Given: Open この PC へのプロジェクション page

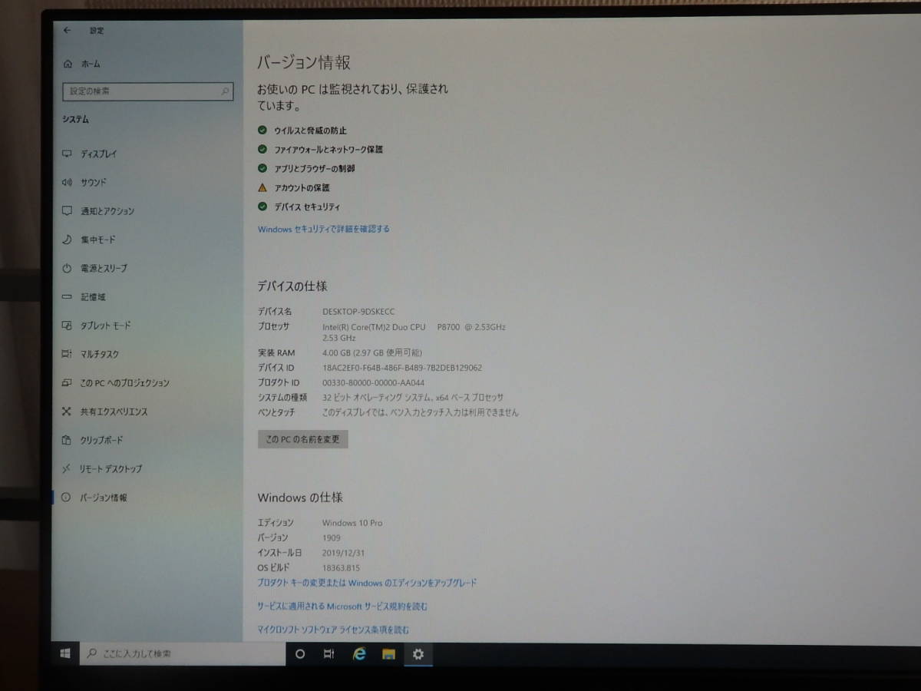Looking at the screenshot, I should click(116, 382).
